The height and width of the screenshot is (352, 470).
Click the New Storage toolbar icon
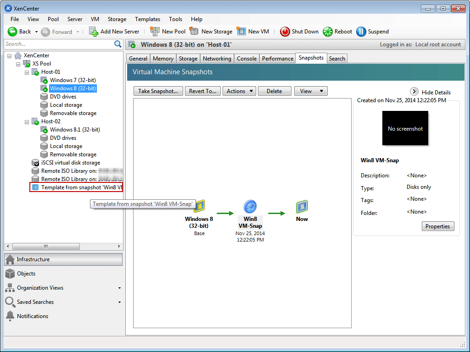pos(194,31)
